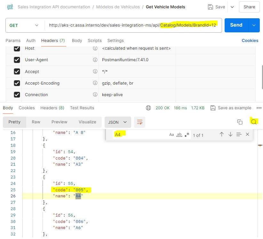Open info icon for User-Agent header
The height and width of the screenshot is (239, 263).
pos(95,60)
